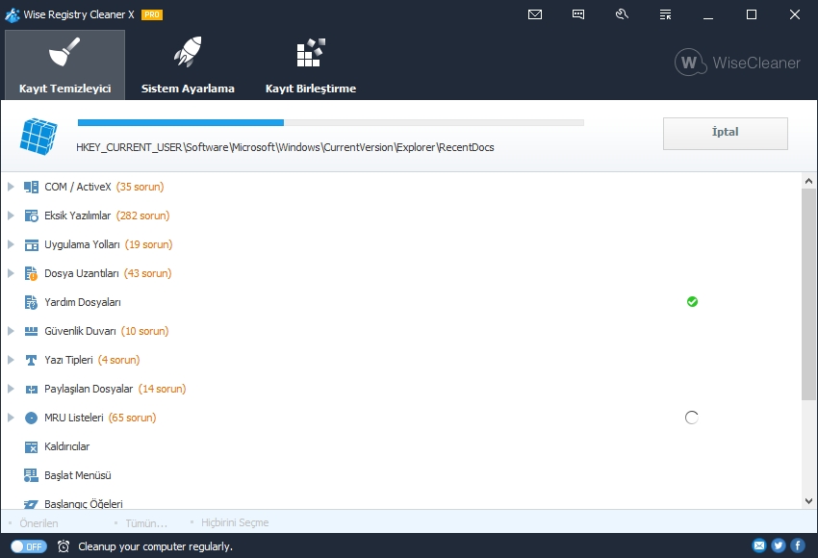This screenshot has height=558, width=818.
Task: Click the Kaldırıcılar row icon
Action: pyautogui.click(x=32, y=447)
